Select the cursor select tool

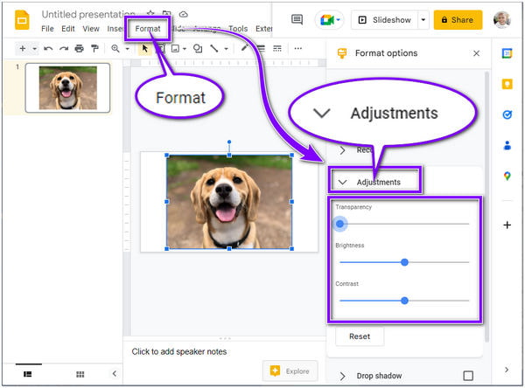click(x=144, y=49)
